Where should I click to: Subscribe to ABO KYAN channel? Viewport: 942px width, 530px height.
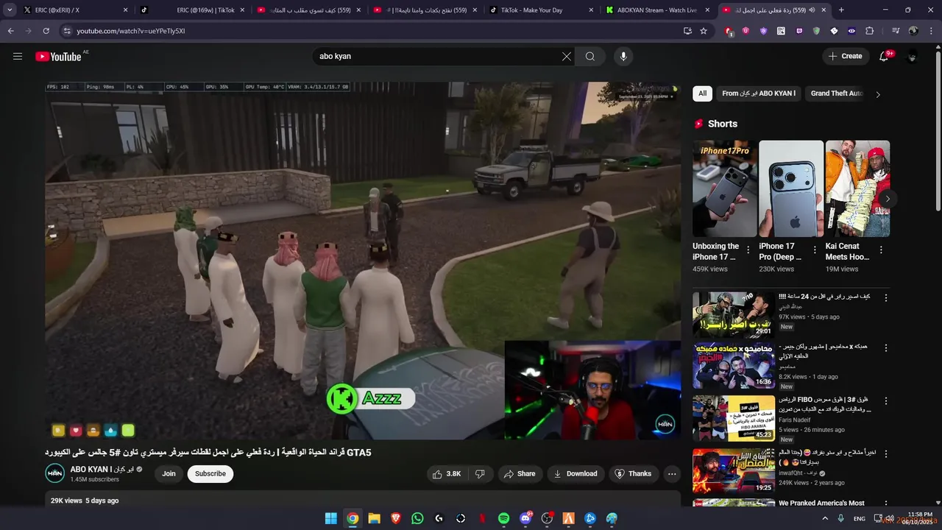(x=210, y=474)
